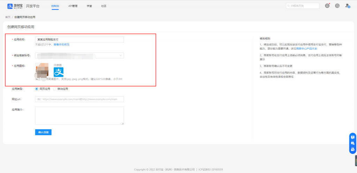Screen dimensions: 357x173
Task: Open the document list icon in header
Action: [x=337, y=6]
